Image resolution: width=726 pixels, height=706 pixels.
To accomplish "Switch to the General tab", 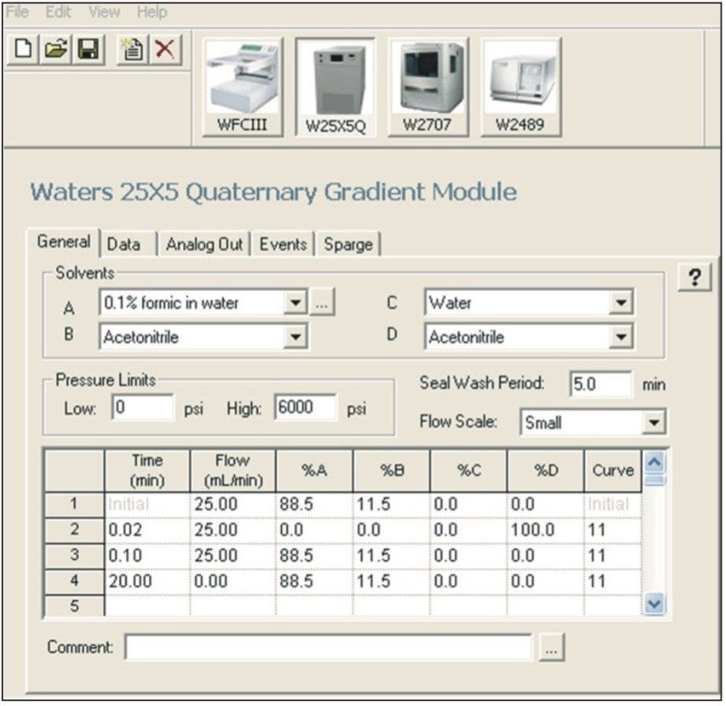I will coord(63,242).
